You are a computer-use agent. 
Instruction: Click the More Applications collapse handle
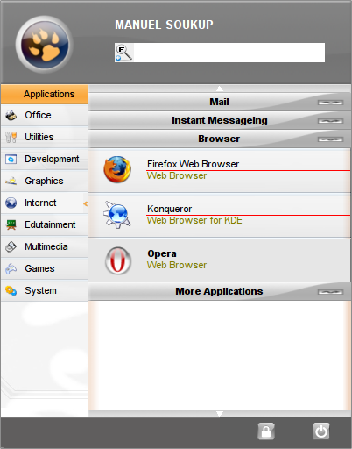(330, 292)
